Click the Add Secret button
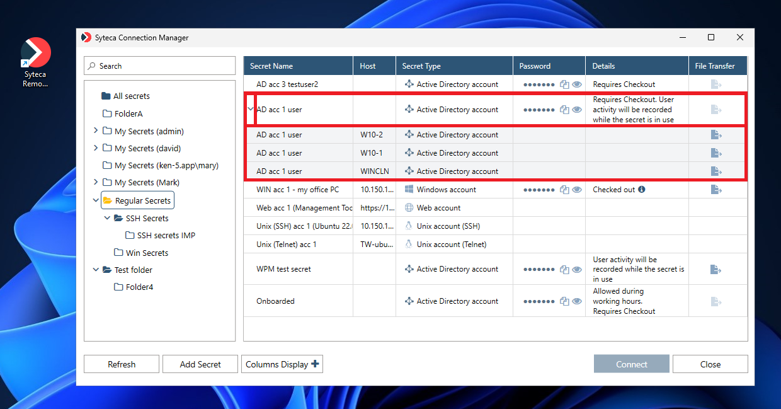781x409 pixels. (x=200, y=364)
